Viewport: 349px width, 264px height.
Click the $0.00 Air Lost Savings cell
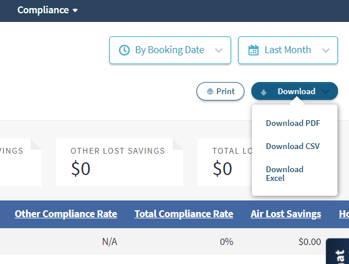coord(309,242)
